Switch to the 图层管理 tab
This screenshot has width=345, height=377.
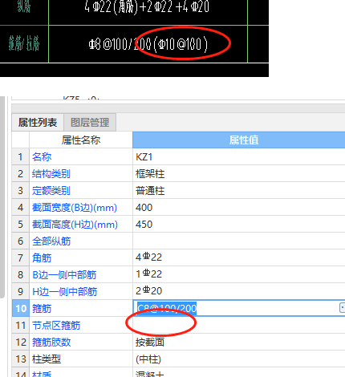click(x=90, y=123)
